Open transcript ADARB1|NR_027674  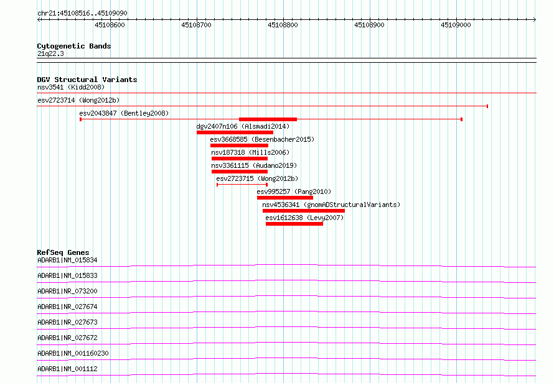[x=67, y=307]
